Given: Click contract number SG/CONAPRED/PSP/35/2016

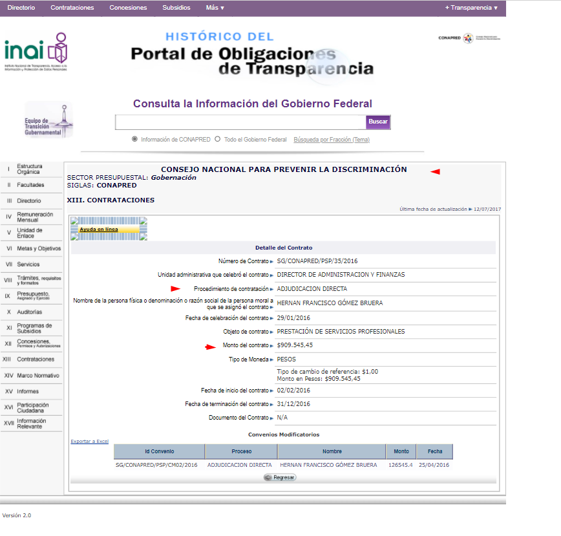Looking at the screenshot, I should (317, 261).
